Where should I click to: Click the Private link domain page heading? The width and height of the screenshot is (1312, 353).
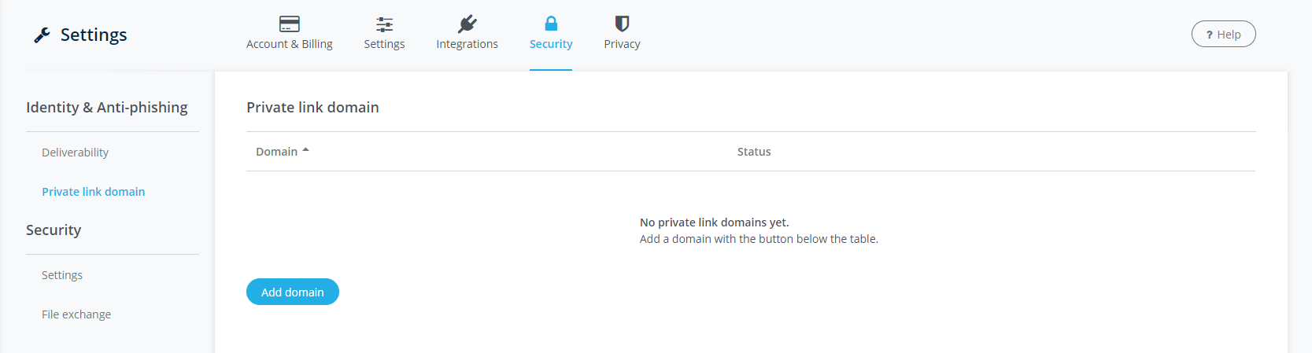coord(312,107)
